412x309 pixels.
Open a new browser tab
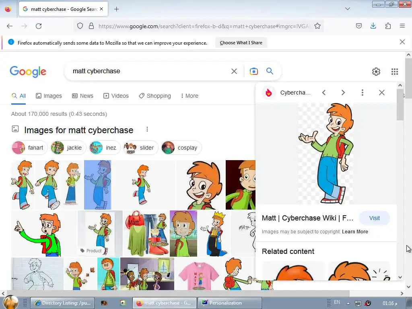(x=116, y=9)
